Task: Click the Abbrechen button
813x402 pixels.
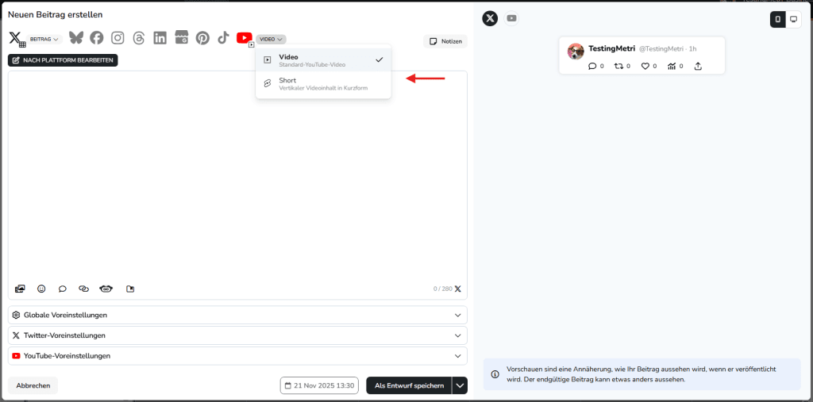Action: [x=33, y=385]
